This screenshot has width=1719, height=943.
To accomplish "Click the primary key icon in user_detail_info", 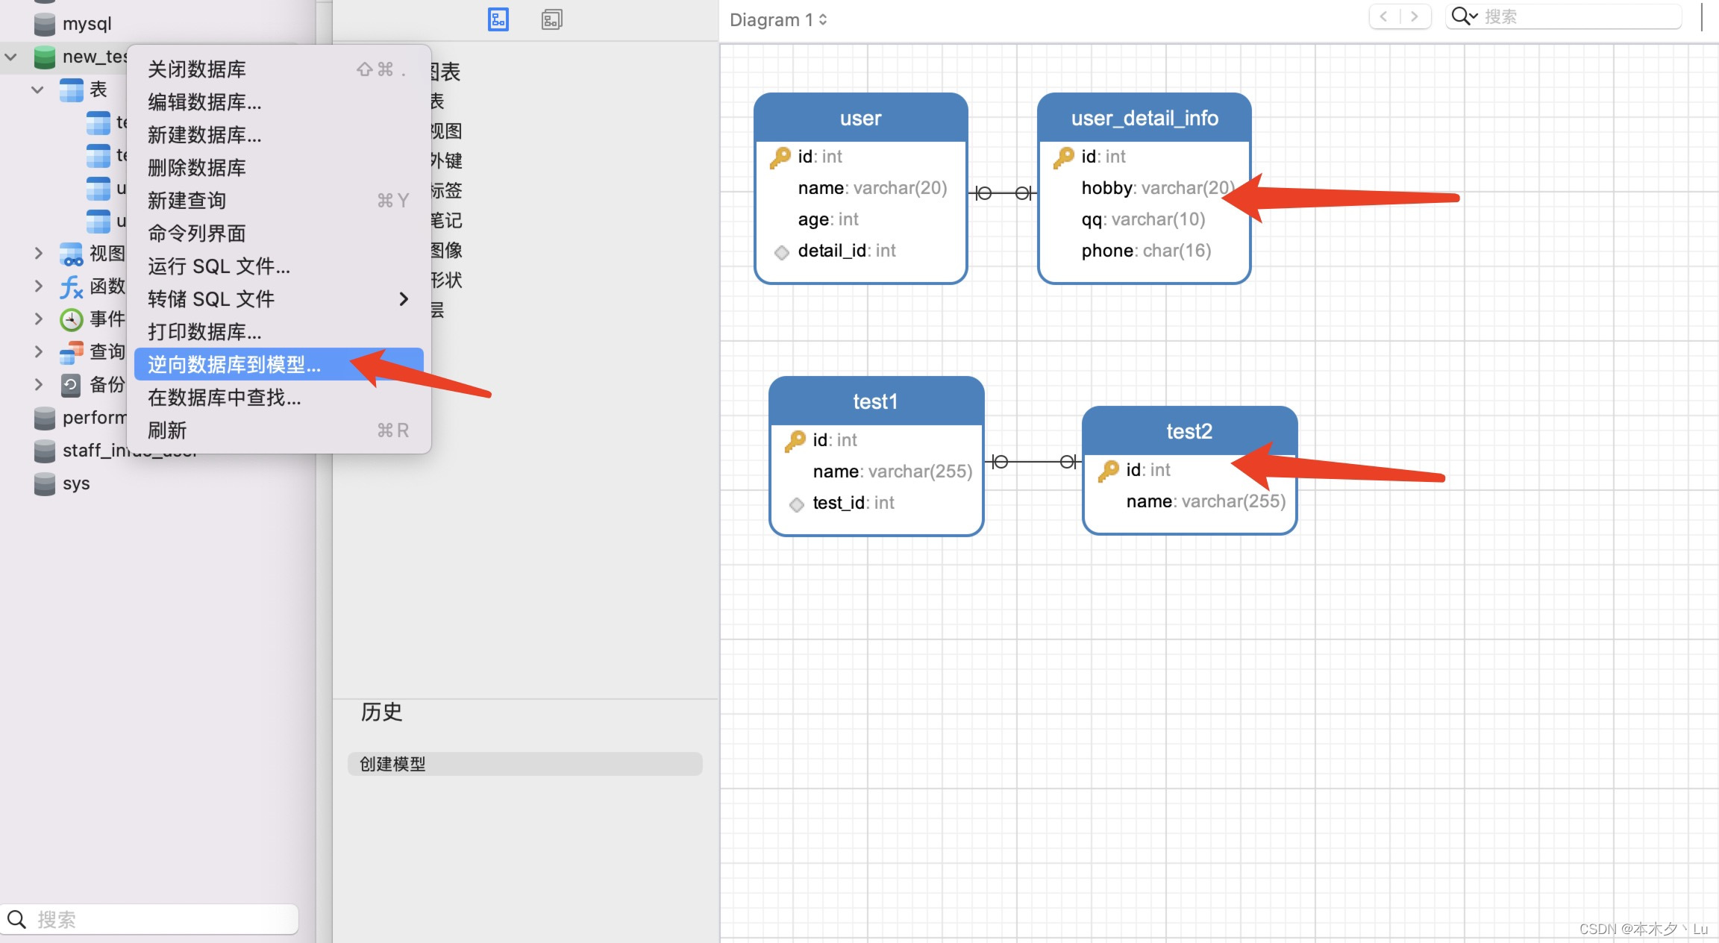I will tap(1064, 157).
